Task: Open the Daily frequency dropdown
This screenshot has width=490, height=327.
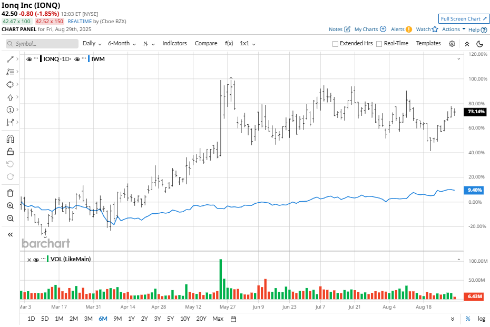Action: tap(92, 43)
